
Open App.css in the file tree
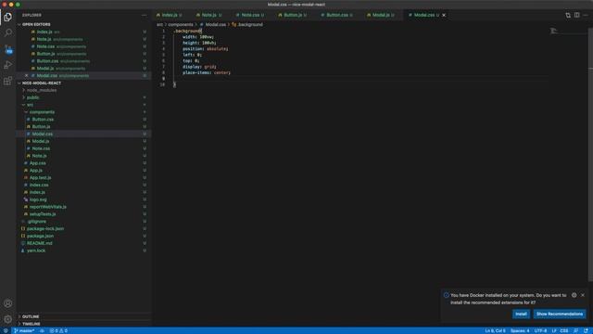pos(37,163)
